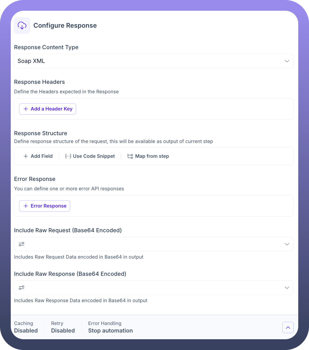Choose Use Code Snippet option
Screen dimensions: 309x350
click(94, 156)
